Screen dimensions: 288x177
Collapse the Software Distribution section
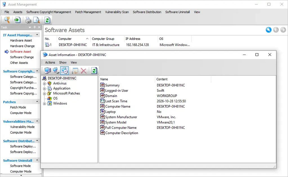(37, 141)
